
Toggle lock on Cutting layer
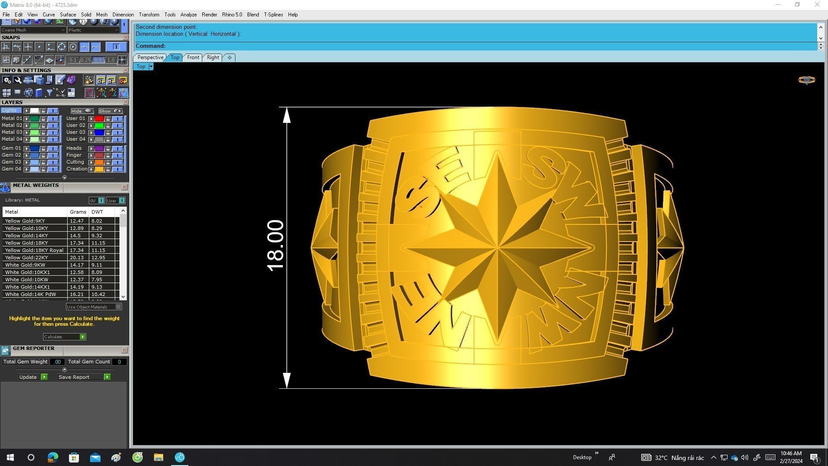(108, 162)
